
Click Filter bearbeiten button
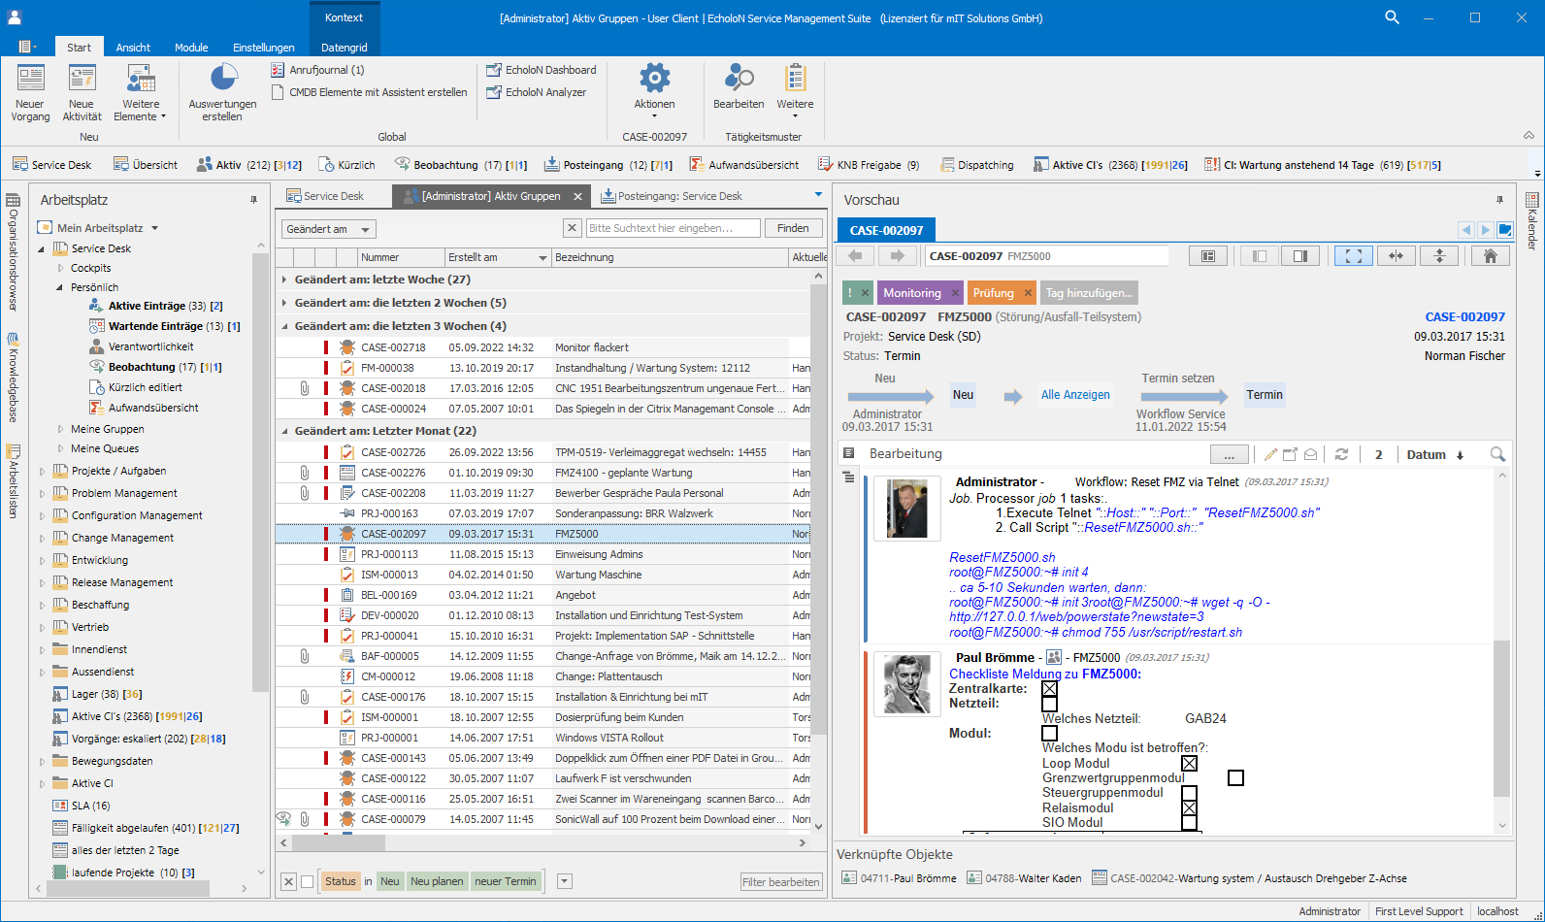(x=781, y=882)
